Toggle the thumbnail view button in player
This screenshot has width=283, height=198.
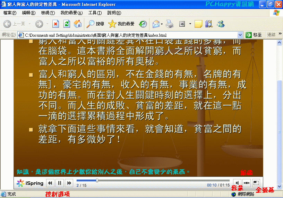(247, 183)
